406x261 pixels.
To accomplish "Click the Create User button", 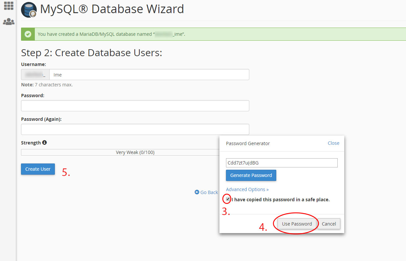I will 38,169.
